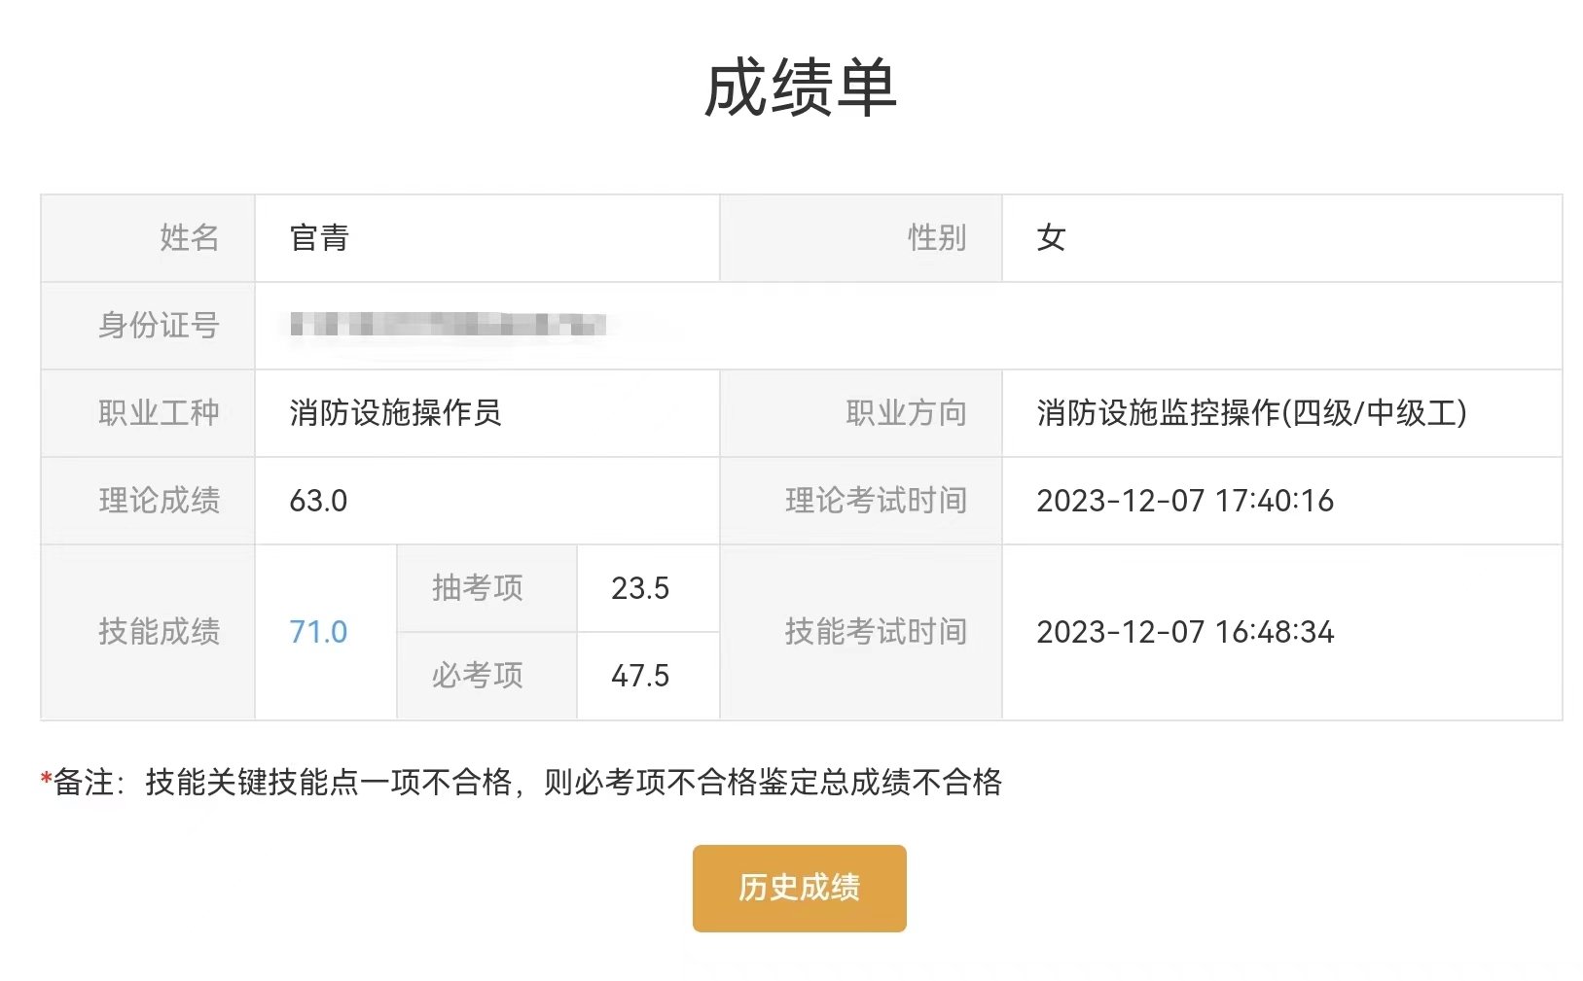The height and width of the screenshot is (981, 1583).
Task: Select the 抽考项 score 23.5
Action: point(640,588)
